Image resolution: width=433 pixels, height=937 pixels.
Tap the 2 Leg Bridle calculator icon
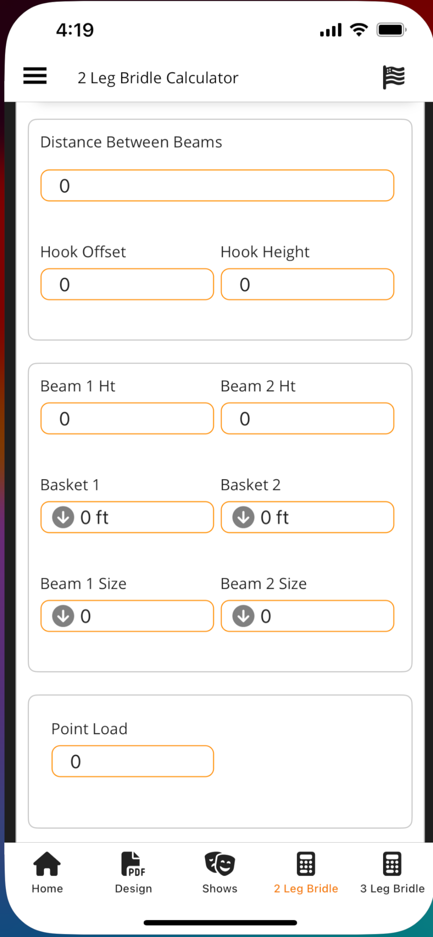pos(306,863)
